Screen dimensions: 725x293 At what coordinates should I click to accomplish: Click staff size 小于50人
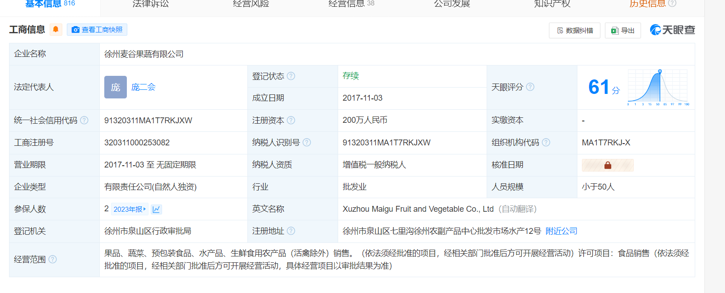pos(598,187)
